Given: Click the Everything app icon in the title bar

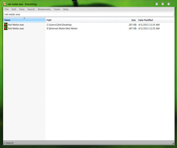Looking at the screenshot, I should pyautogui.click(x=5, y=4).
